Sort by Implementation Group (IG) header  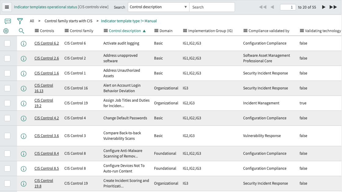(x=210, y=31)
